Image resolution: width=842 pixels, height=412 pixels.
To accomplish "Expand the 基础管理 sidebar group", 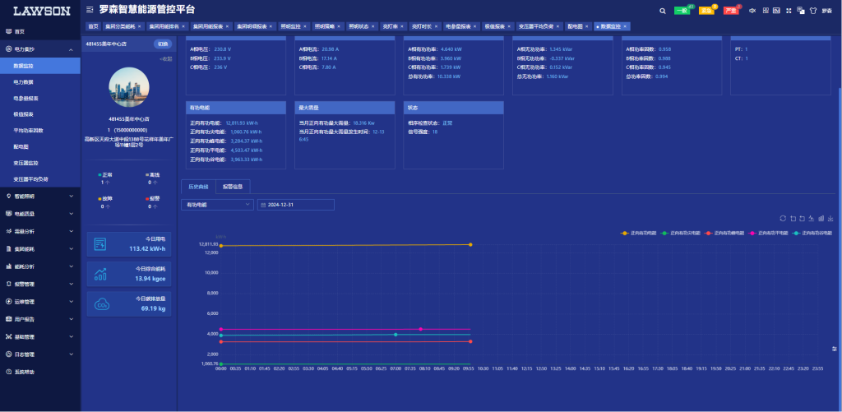I will [39, 337].
